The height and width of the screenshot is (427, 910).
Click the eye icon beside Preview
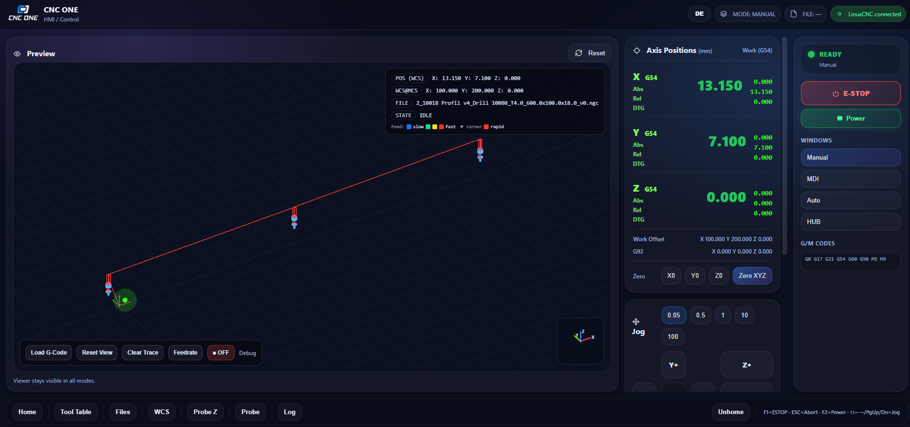click(x=17, y=54)
